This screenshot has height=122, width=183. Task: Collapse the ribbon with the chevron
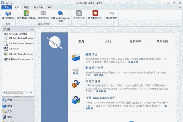tap(180, 7)
